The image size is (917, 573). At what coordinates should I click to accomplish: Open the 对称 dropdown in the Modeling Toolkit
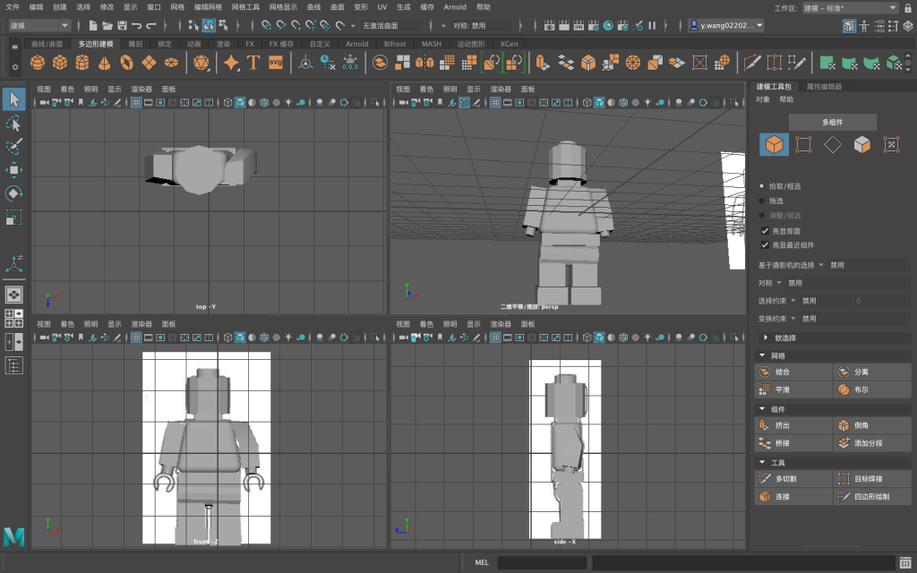click(778, 283)
